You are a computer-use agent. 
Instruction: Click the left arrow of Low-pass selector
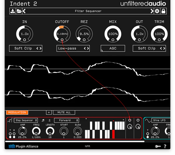tap(85, 48)
